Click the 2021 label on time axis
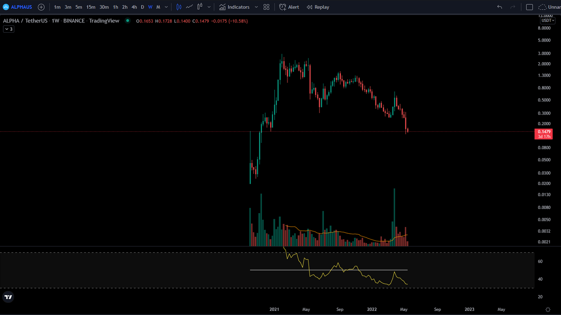 (274, 309)
